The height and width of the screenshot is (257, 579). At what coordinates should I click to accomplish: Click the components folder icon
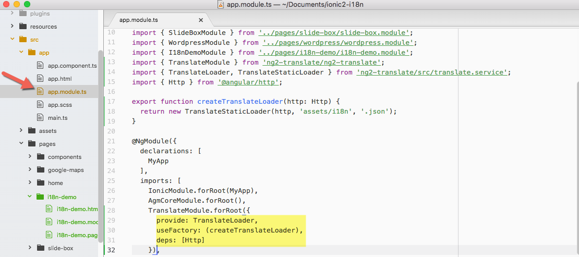41,157
